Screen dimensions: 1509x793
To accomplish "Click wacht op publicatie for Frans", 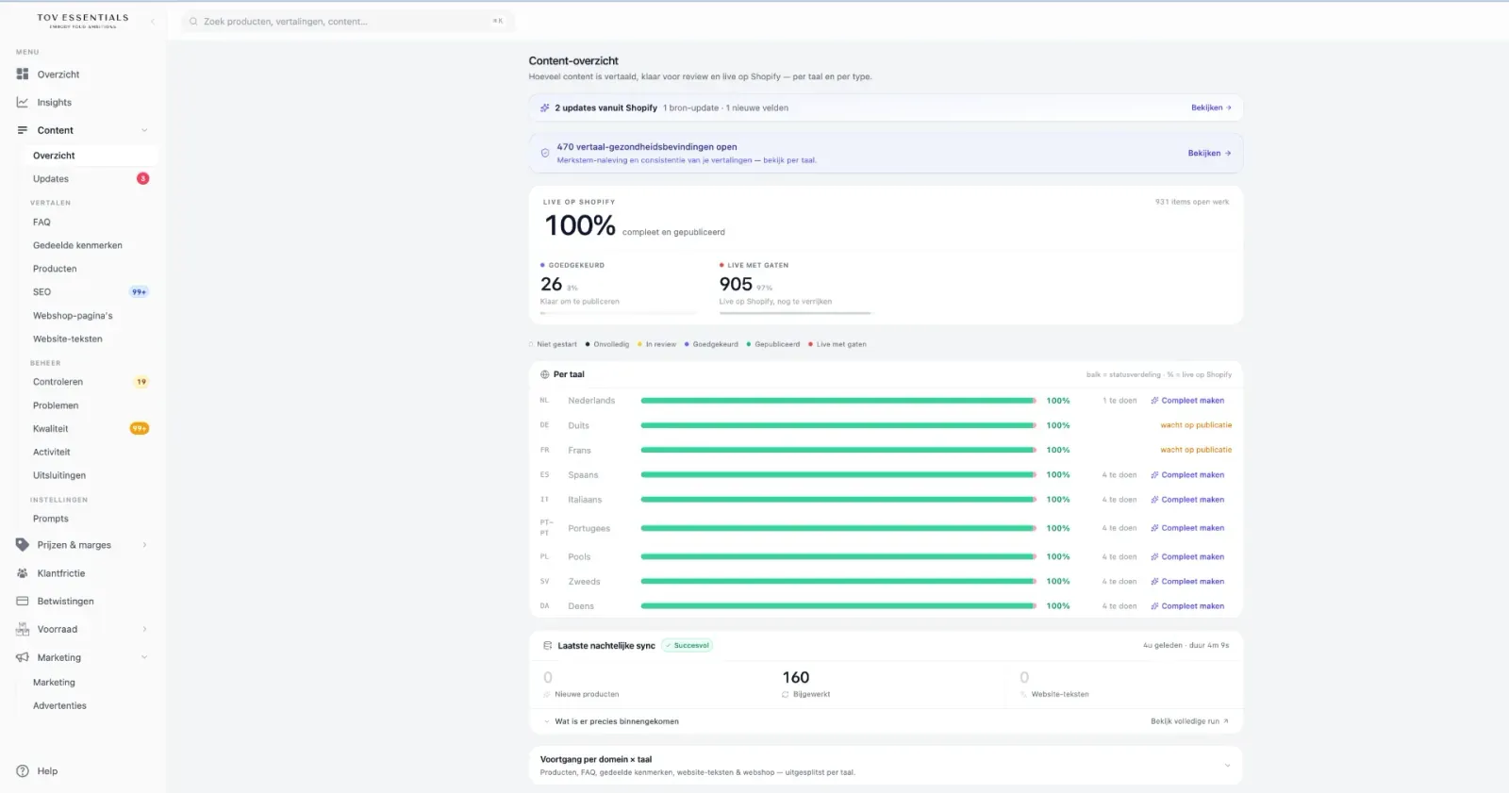I will pyautogui.click(x=1196, y=450).
